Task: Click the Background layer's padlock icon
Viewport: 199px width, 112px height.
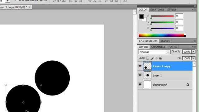Action: (x=187, y=84)
